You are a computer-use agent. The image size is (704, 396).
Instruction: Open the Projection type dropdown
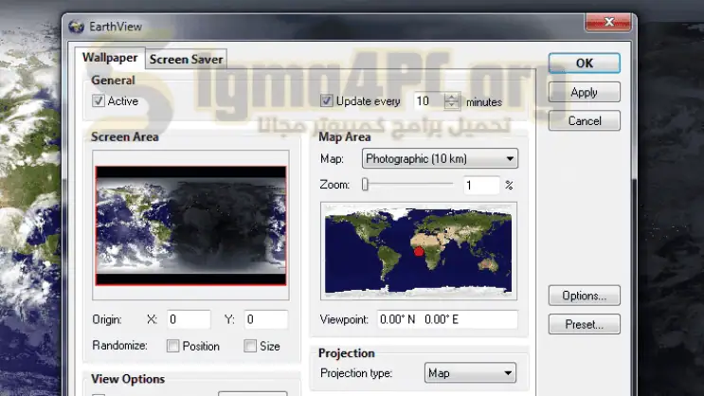(x=470, y=372)
